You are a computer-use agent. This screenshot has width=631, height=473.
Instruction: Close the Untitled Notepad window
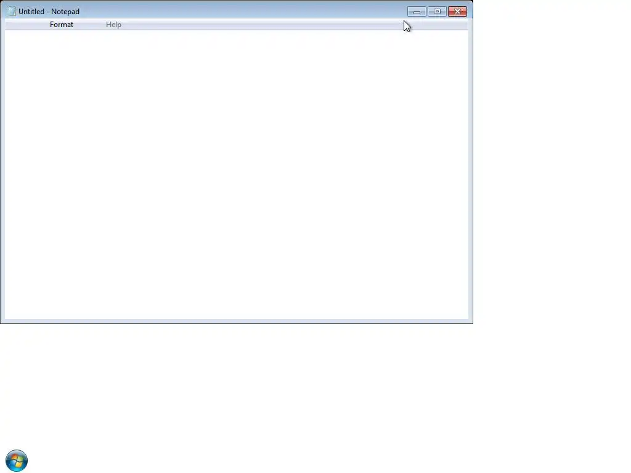tap(458, 12)
